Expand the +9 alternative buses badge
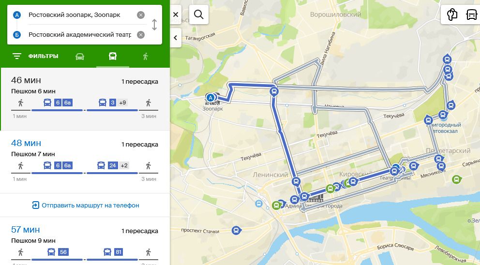This screenshot has width=480, height=265. click(122, 103)
